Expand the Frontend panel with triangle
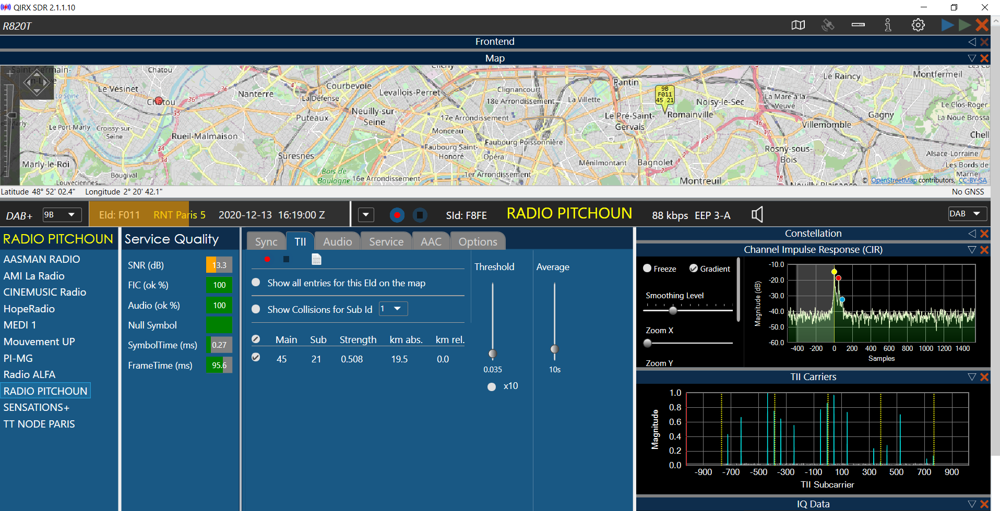The width and height of the screenshot is (1000, 511). click(x=972, y=42)
